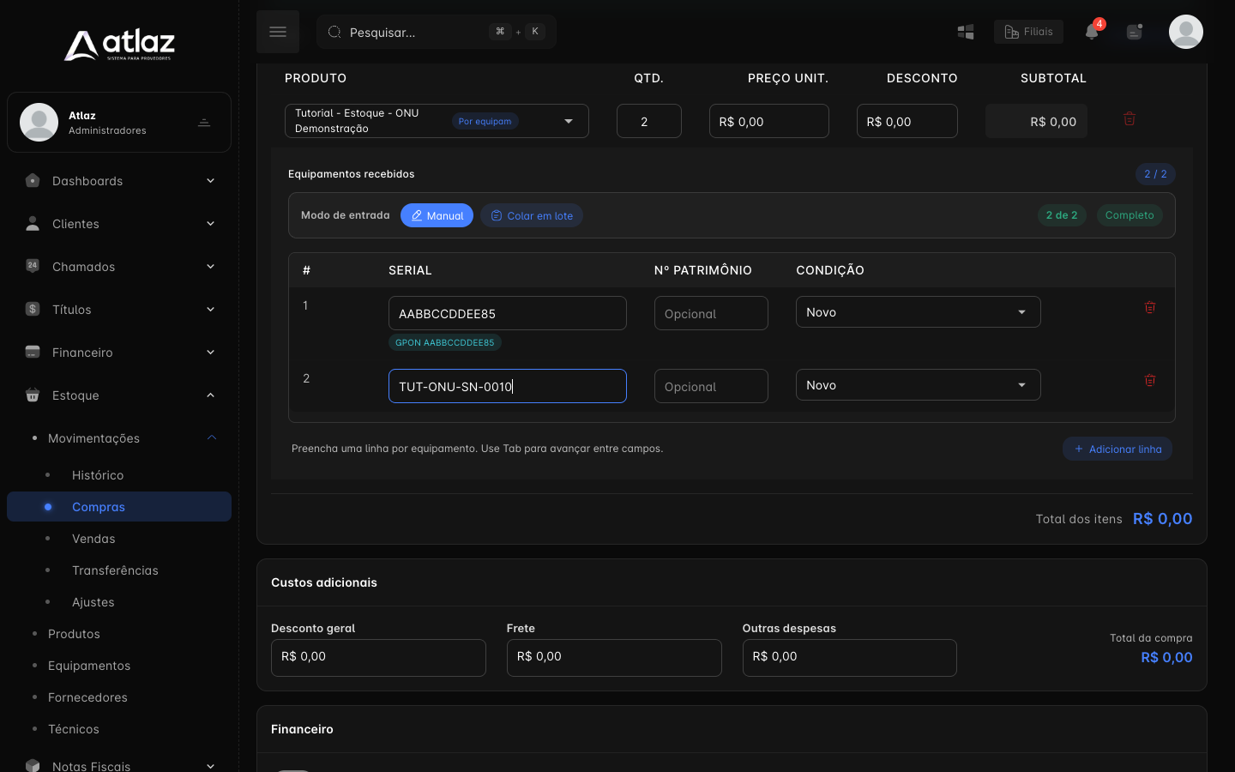Click the Chamados 24 icon

coord(33,266)
